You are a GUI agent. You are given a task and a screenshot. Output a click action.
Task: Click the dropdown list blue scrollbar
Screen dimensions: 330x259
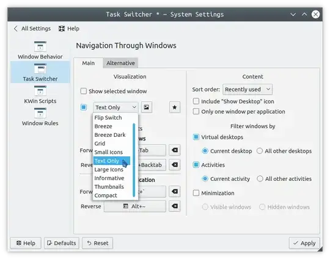point(134,160)
